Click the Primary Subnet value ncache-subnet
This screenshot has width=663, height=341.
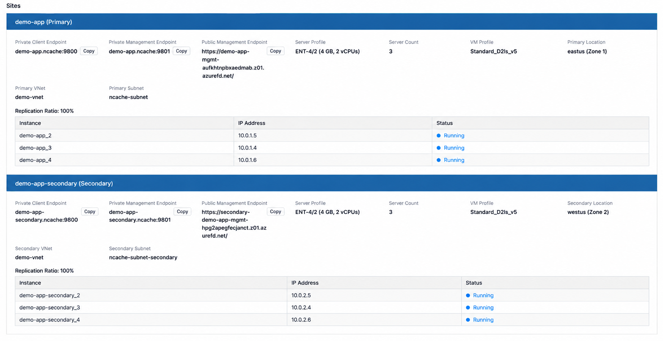pos(128,97)
